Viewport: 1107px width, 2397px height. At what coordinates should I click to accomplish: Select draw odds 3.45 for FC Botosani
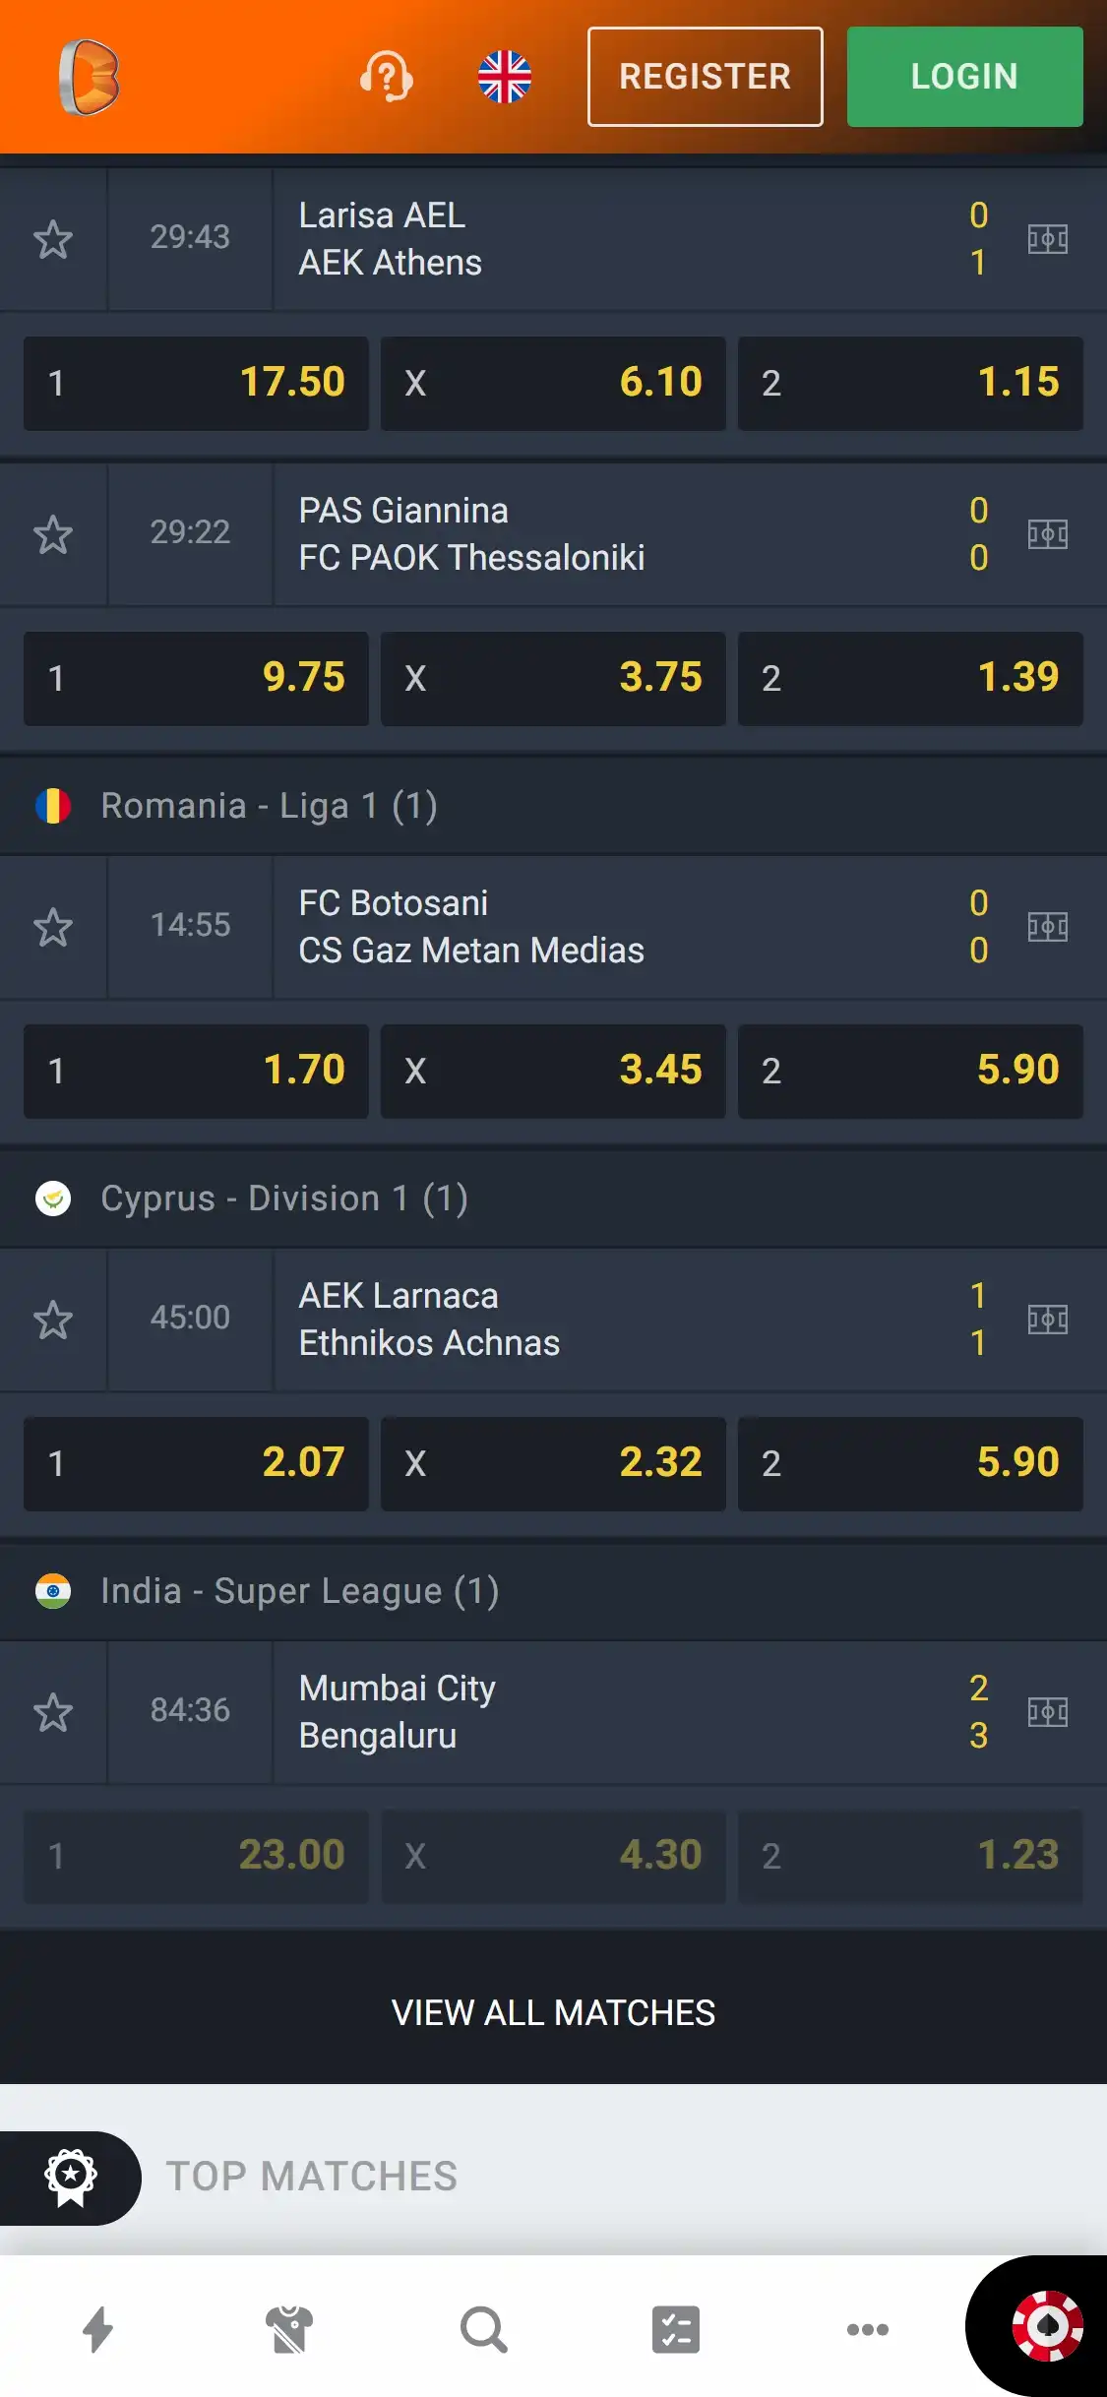point(553,1071)
